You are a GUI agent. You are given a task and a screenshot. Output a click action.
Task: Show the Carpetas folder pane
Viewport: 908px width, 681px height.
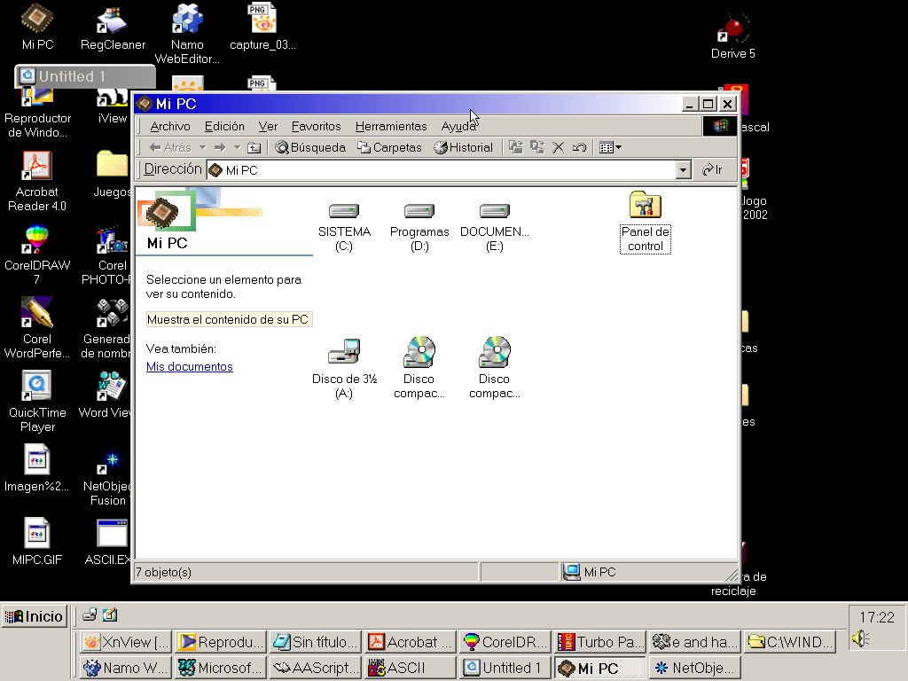pos(389,148)
